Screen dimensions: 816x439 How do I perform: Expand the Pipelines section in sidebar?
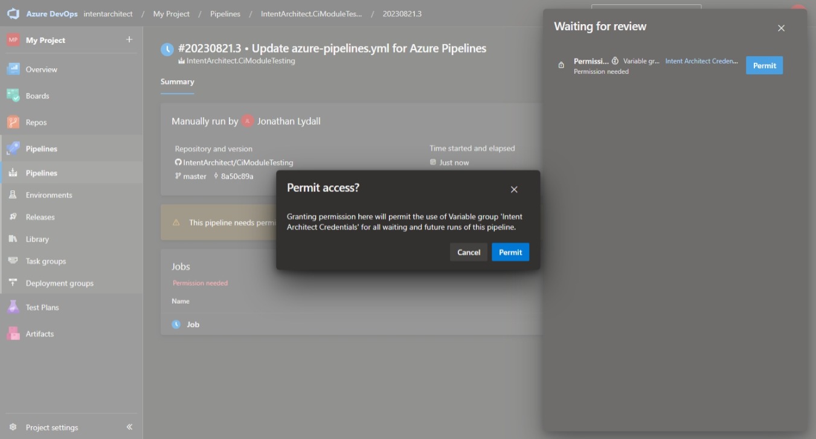(x=41, y=149)
